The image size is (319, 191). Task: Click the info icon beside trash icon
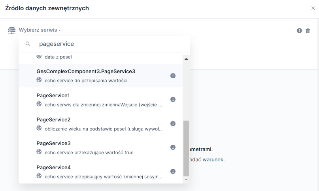[299, 31]
